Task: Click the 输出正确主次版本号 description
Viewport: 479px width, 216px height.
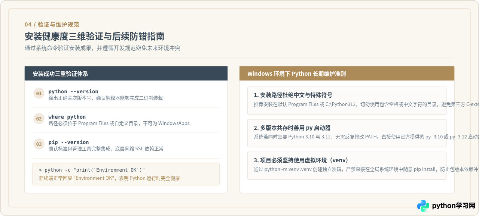Action: click(106, 98)
